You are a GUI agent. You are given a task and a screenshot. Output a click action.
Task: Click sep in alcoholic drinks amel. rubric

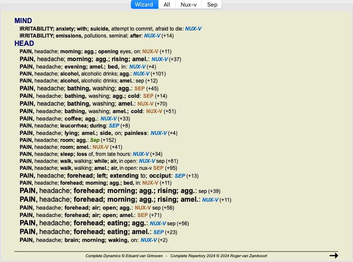tap(140, 81)
